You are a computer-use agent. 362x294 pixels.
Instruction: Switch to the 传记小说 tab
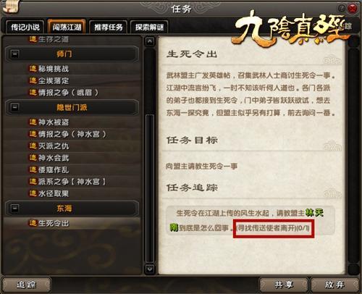(25, 27)
